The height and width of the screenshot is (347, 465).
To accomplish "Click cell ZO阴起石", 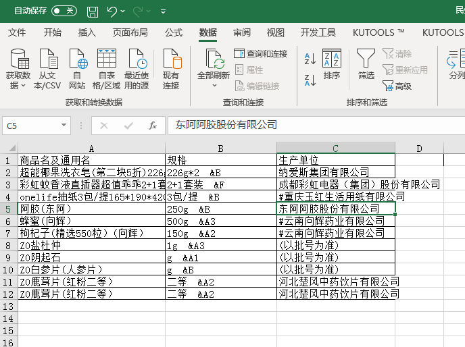I will click(x=91, y=257).
